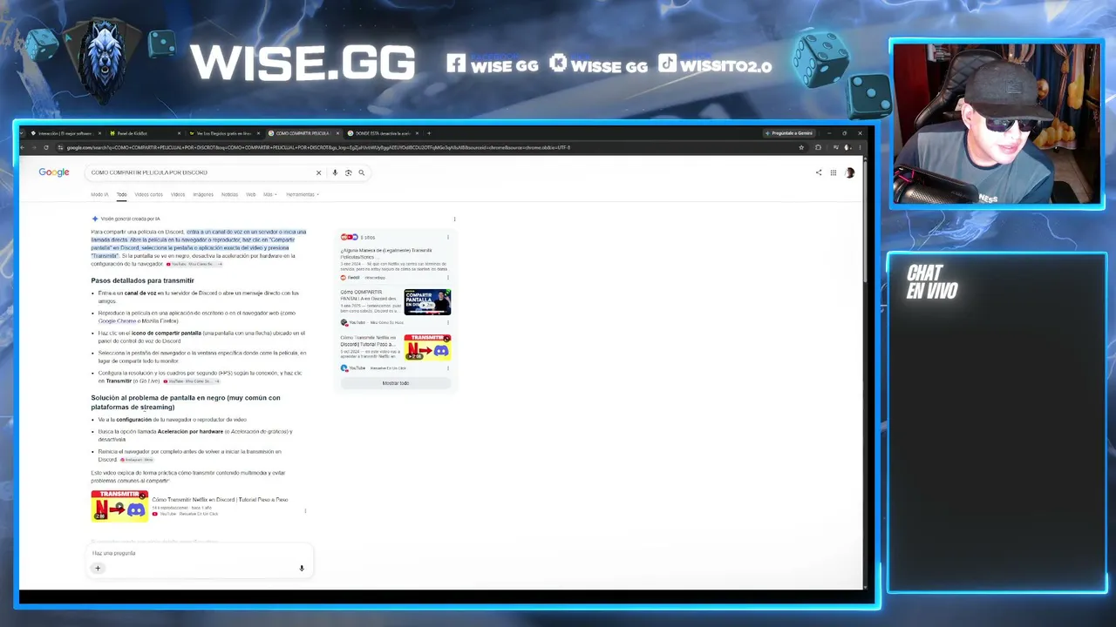The image size is (1116, 627).
Task: Open the tab search chevron at the tab strip's left end
Action: pyautogui.click(x=23, y=133)
